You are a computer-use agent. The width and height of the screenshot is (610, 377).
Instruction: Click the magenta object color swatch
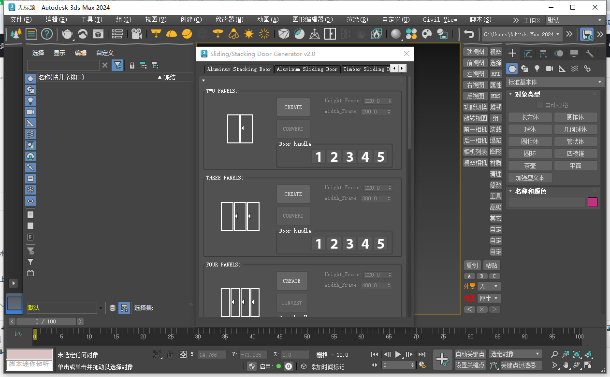tap(593, 202)
